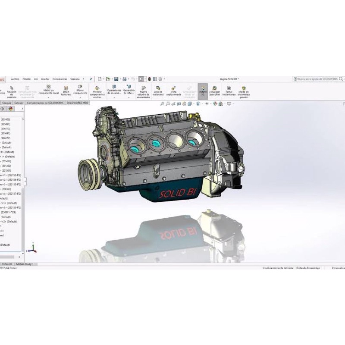The height and width of the screenshot is (345, 345).
Task: Open the Ventana menu
Action: 75,79
